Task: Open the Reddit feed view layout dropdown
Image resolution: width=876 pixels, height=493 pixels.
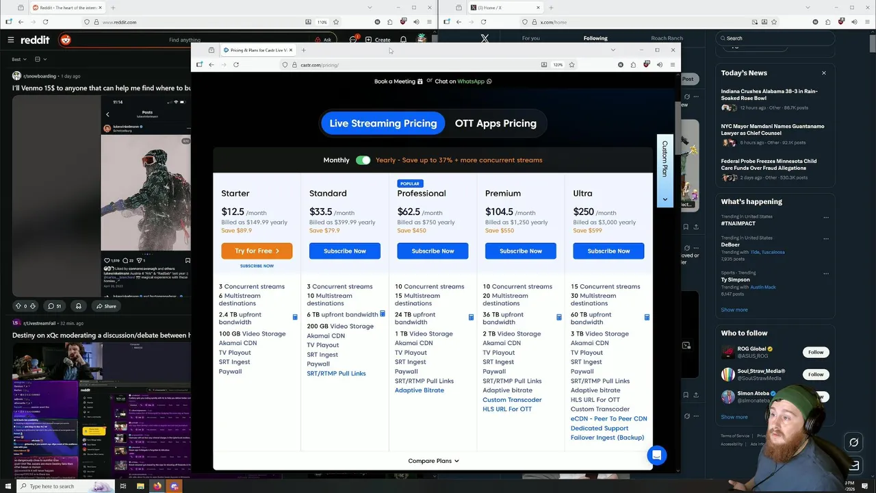Action: [40, 60]
